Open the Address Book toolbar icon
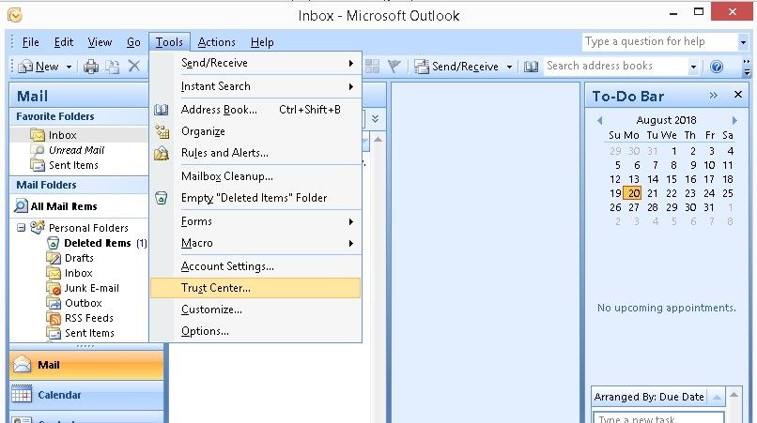Viewport: 757px width, 423px height. [531, 67]
